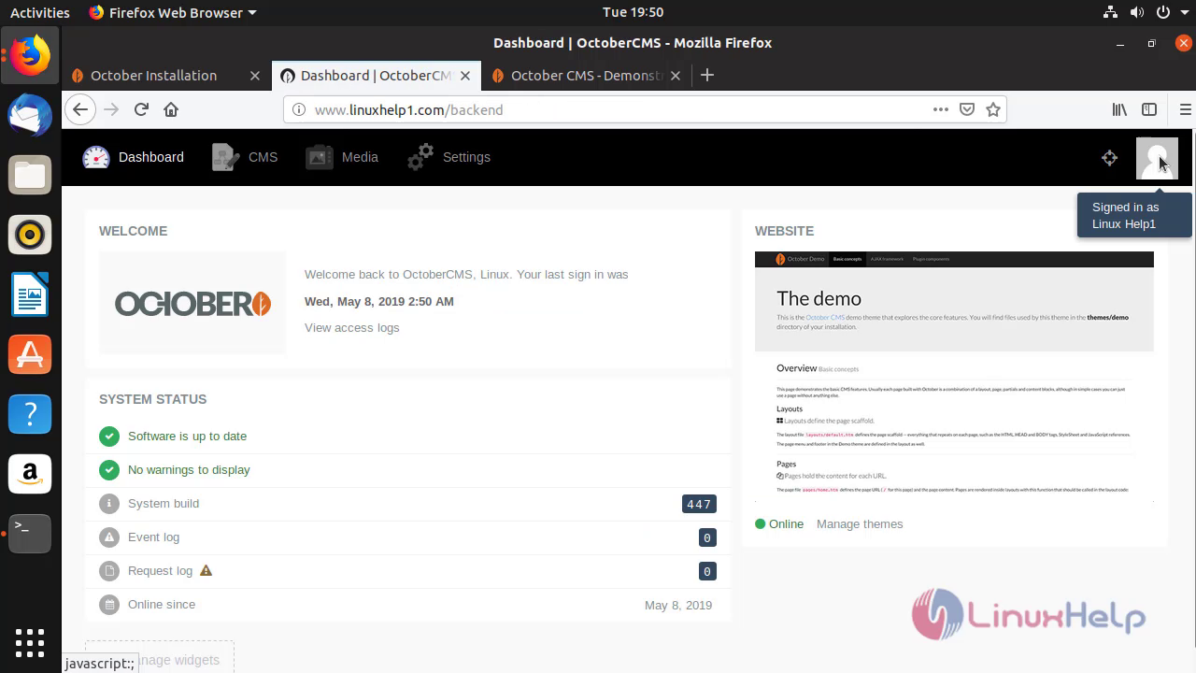This screenshot has height=673, width=1196.
Task: Expand the Firefox Web Browser app menu
Action: coord(172,12)
